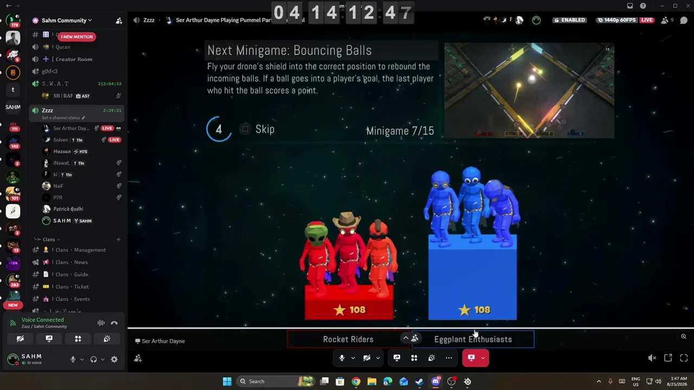Open the Clans · Guide channel
The width and height of the screenshot is (694, 390).
(x=77, y=275)
